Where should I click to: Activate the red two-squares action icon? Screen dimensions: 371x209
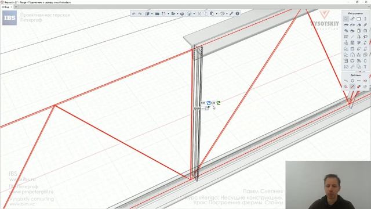pyautogui.click(x=359, y=87)
